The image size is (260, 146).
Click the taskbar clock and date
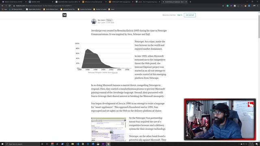click(251, 144)
